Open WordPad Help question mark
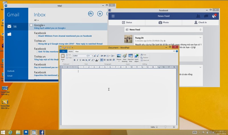This screenshot has width=228, height=135. pos(177,51)
